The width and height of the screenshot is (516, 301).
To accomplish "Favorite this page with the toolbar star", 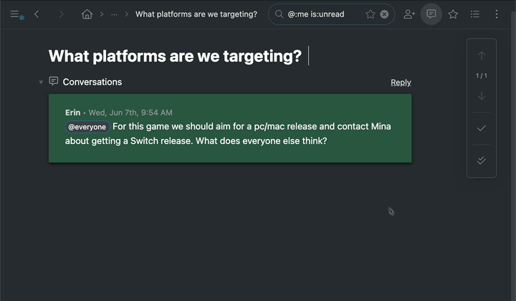I will 453,14.
